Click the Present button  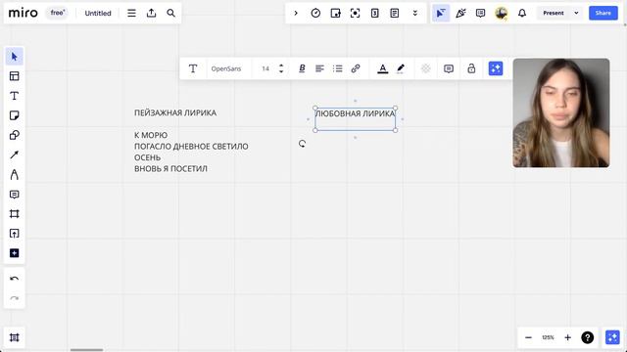pyautogui.click(x=553, y=13)
